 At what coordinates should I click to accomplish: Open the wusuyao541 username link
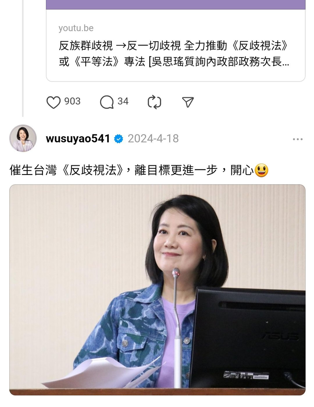78,139
